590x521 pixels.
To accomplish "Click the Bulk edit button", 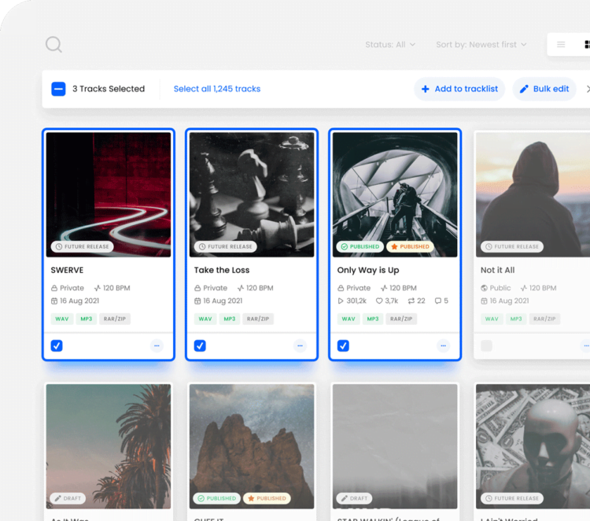I will (x=544, y=89).
